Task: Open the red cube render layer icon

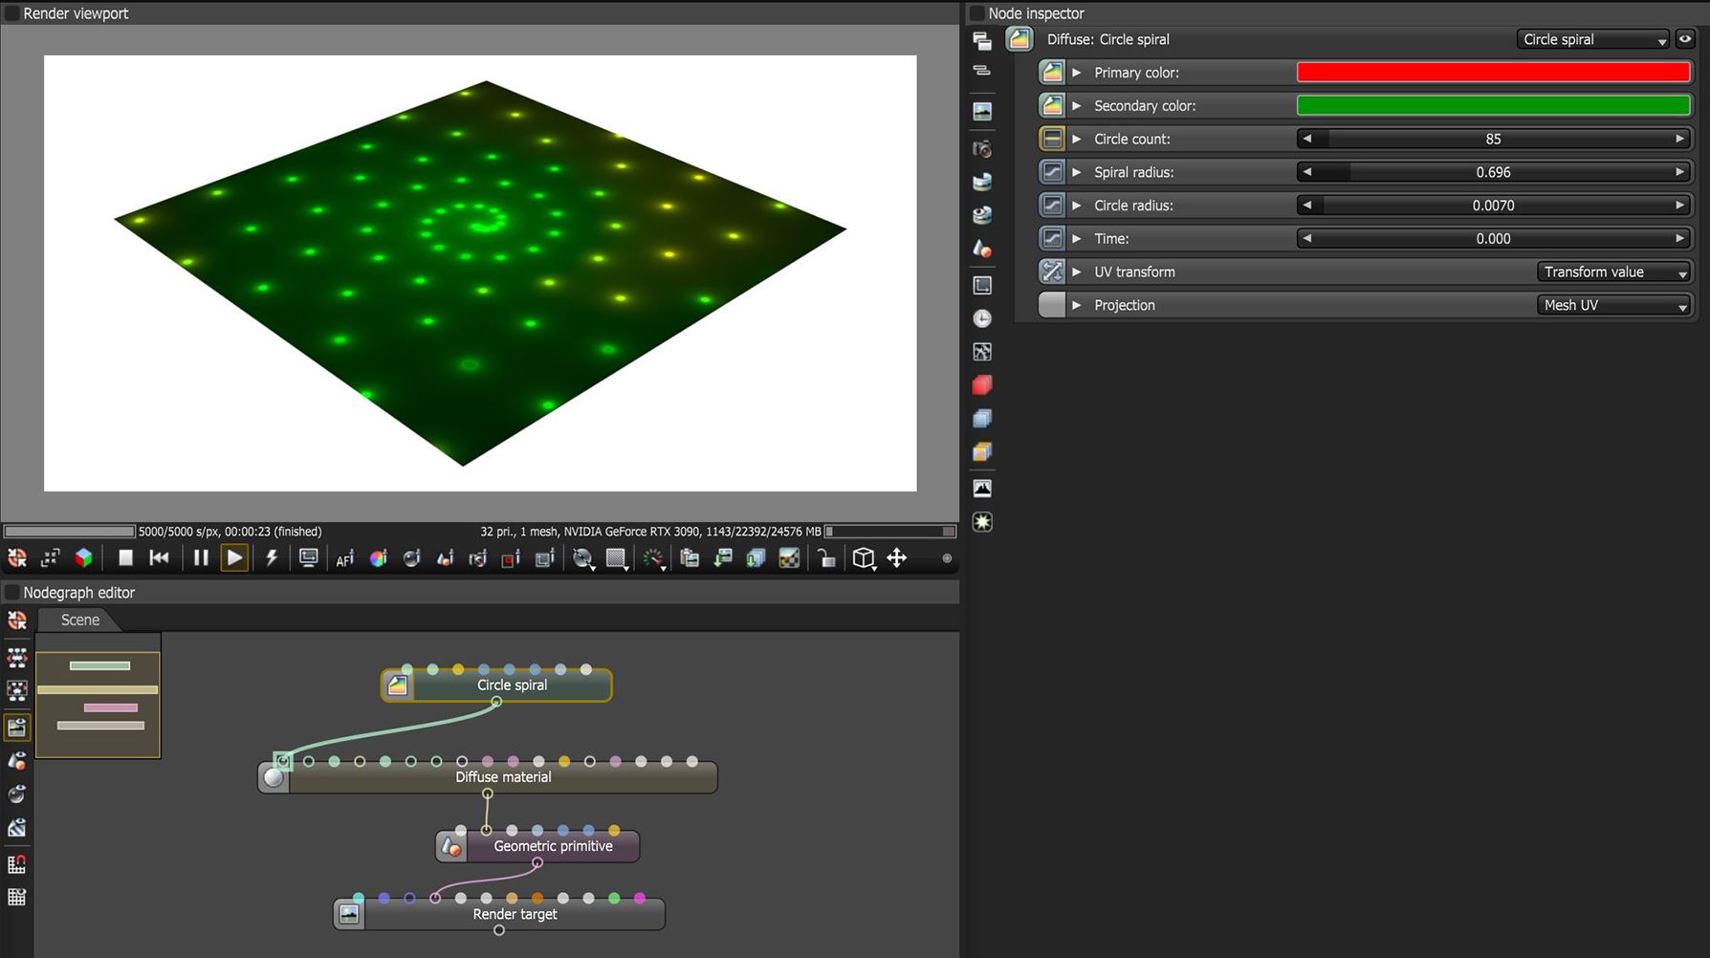Action: (x=982, y=385)
